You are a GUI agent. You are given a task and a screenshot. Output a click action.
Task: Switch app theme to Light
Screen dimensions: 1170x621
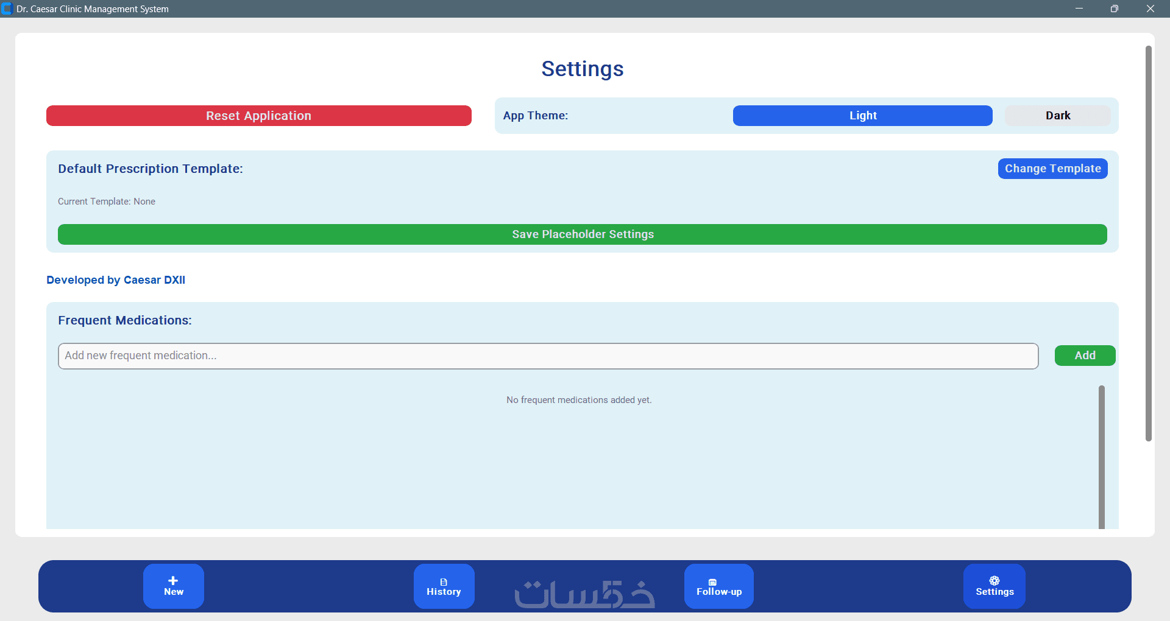[863, 116]
